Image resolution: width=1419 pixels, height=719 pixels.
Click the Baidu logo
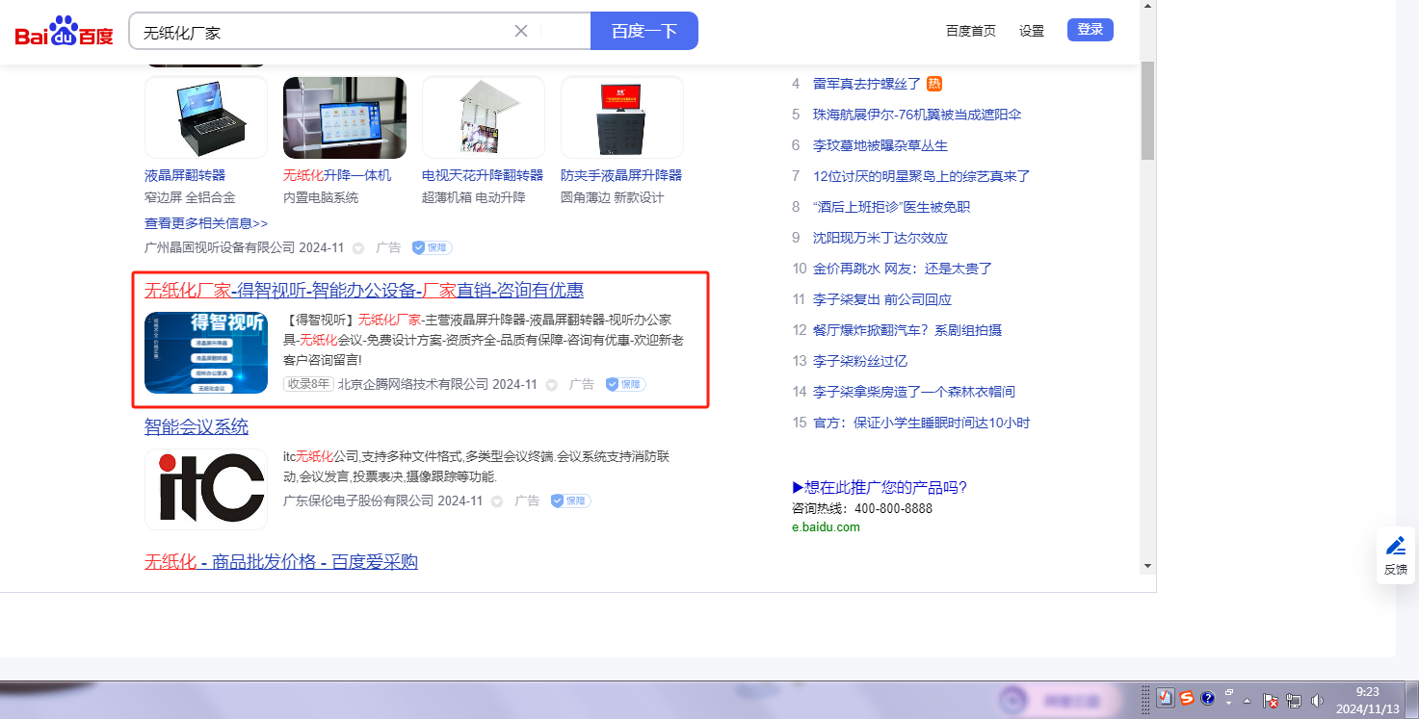64,31
